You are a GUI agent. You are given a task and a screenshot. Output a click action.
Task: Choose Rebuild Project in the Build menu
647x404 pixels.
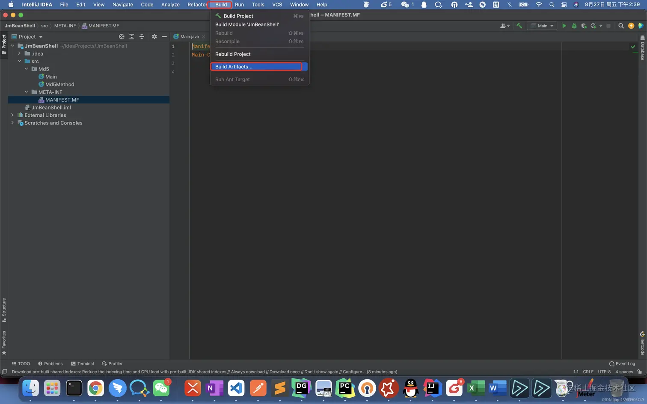pos(259,54)
